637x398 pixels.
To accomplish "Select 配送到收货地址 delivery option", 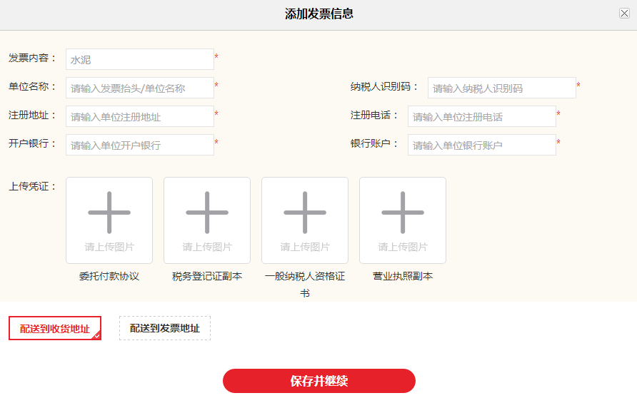I will click(55, 328).
